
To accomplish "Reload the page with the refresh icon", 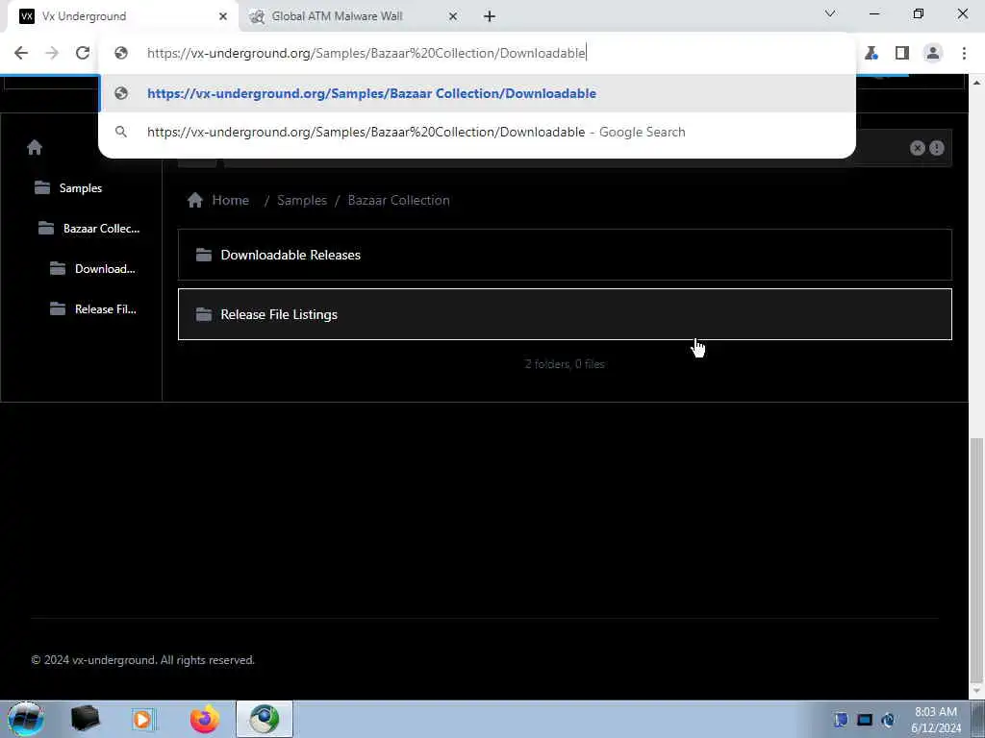I will coord(83,54).
